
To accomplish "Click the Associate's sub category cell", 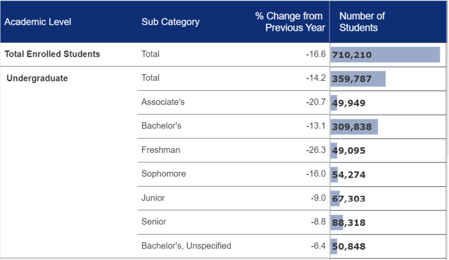I will 163,102.
